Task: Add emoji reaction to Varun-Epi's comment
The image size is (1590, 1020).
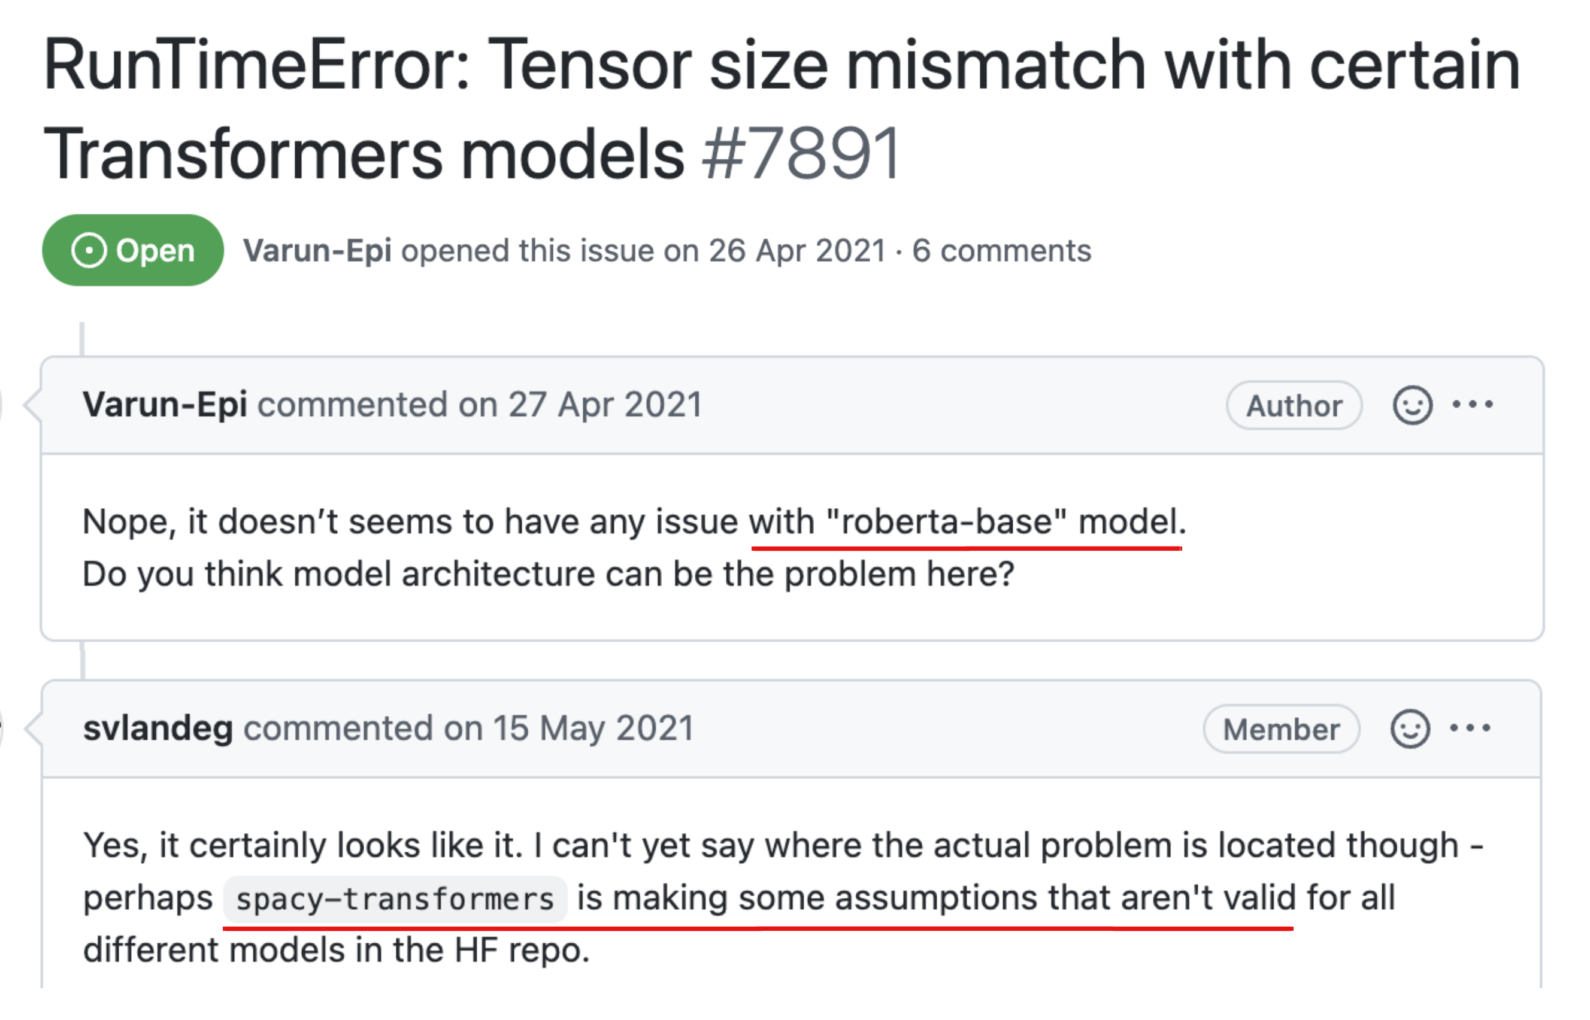Action: [x=1412, y=405]
